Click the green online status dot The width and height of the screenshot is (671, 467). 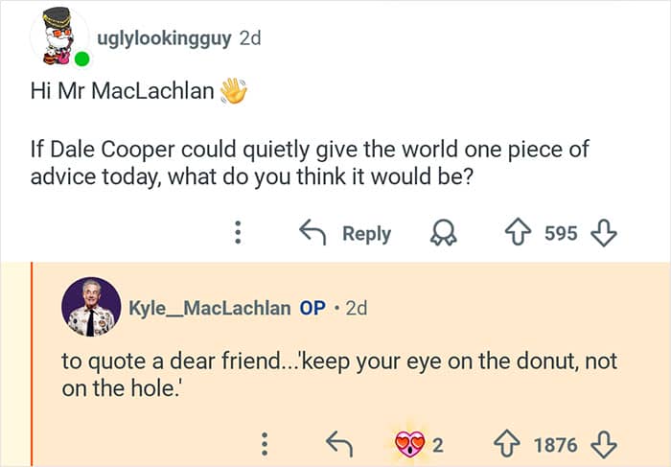(x=82, y=59)
